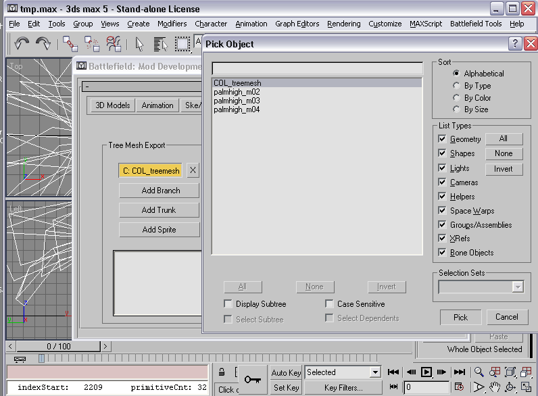The width and height of the screenshot is (538, 396).
Task: Click the Pick button
Action: (460, 318)
